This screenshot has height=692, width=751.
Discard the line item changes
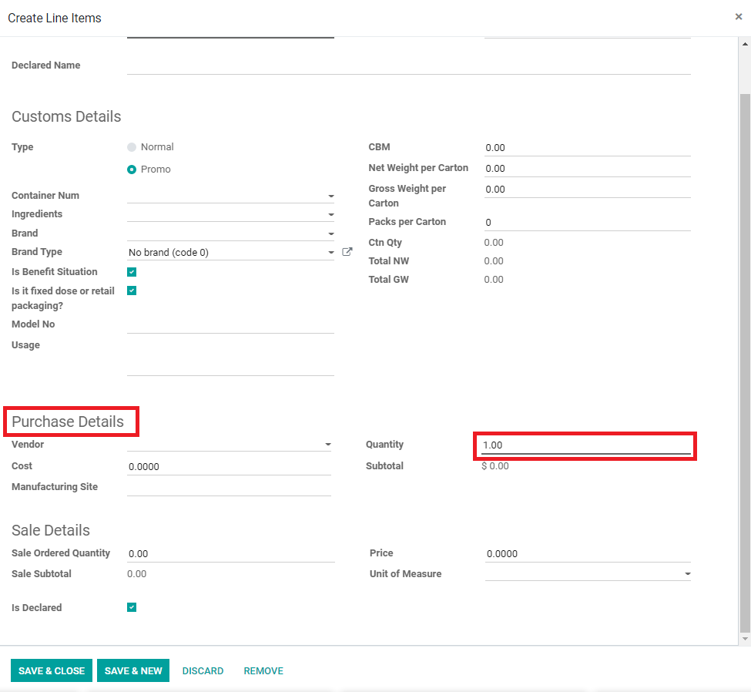(x=203, y=671)
